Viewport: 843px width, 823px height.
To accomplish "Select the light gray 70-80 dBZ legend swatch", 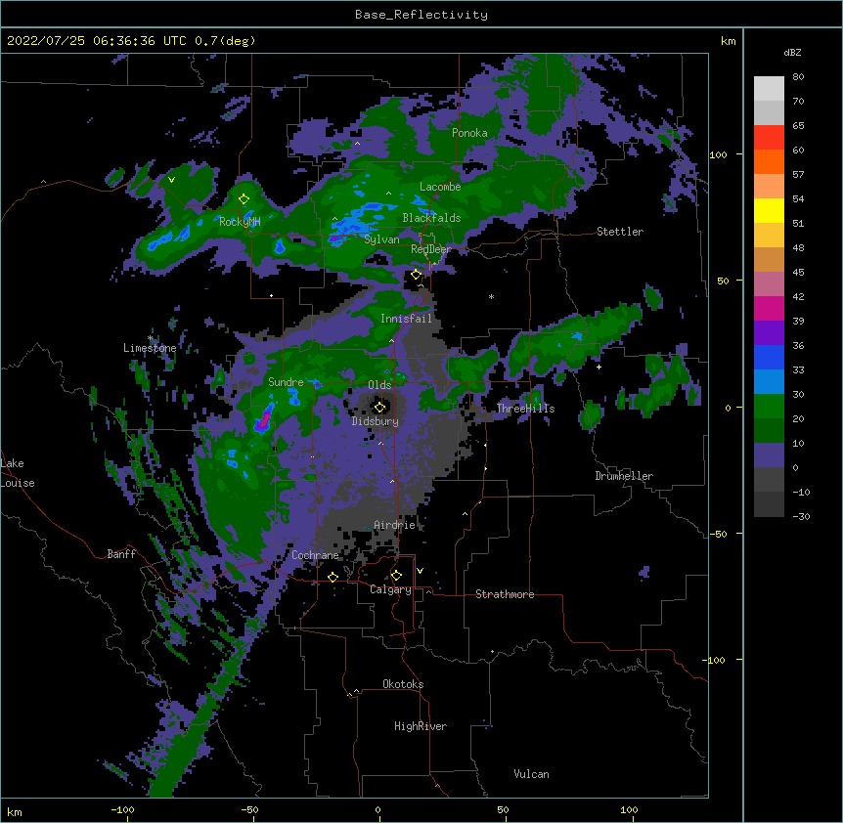I will point(769,89).
